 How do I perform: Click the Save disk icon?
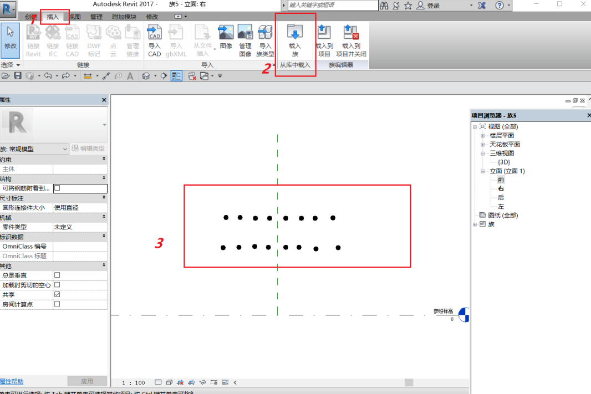coord(18,76)
